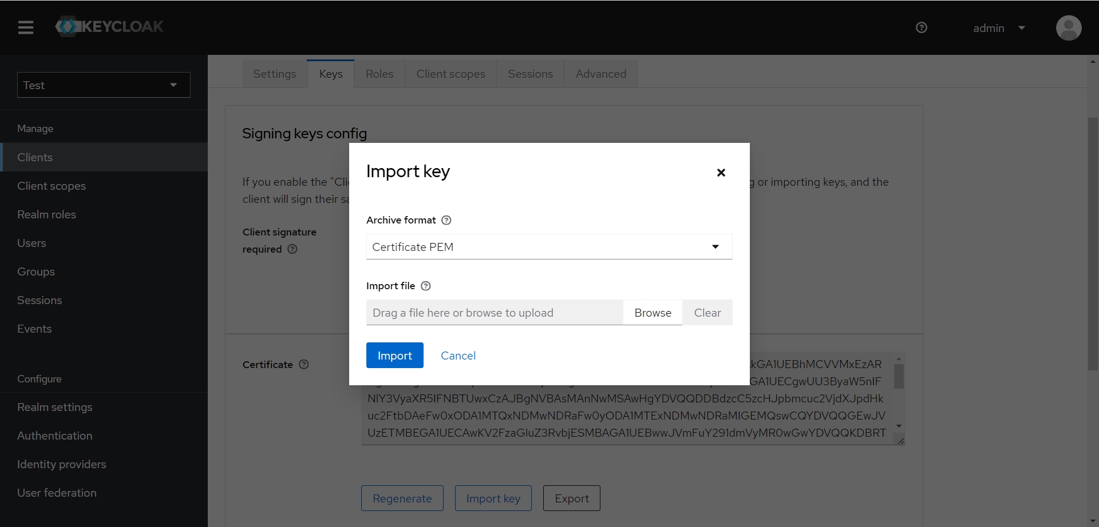The width and height of the screenshot is (1099, 527).
Task: Toggle the hamburger navigation menu
Action: point(26,27)
